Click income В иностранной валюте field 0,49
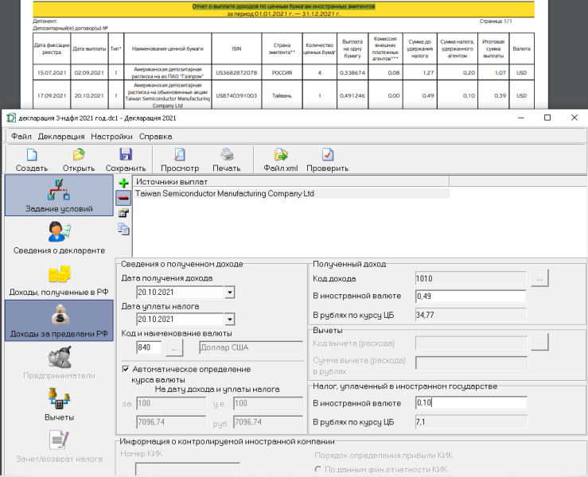Screen dimensions: 588x477 click(469, 296)
